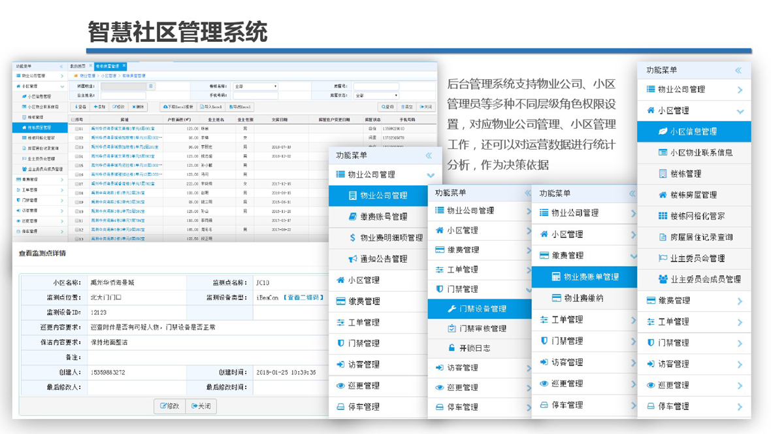Open the 房屋状态 dropdown filter

pos(376,96)
